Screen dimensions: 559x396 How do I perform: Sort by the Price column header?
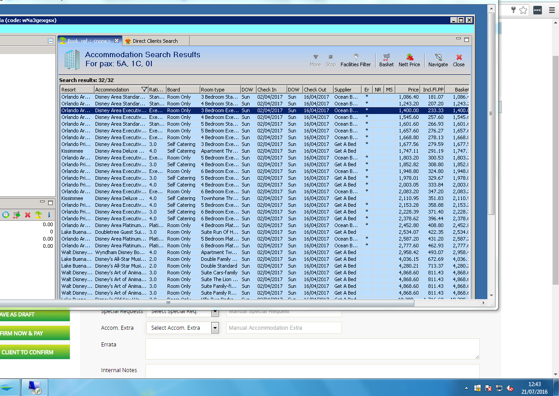click(x=408, y=90)
